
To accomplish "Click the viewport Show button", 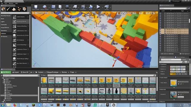I will pos(52,13).
